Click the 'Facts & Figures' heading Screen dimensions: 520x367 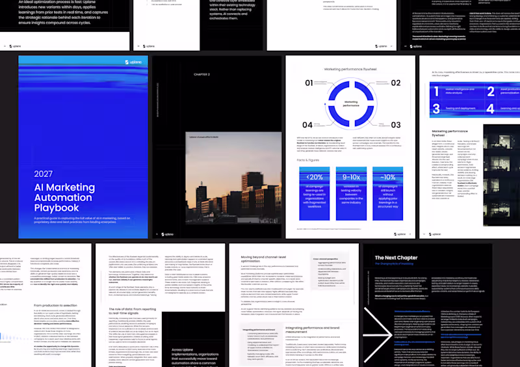[x=307, y=160]
